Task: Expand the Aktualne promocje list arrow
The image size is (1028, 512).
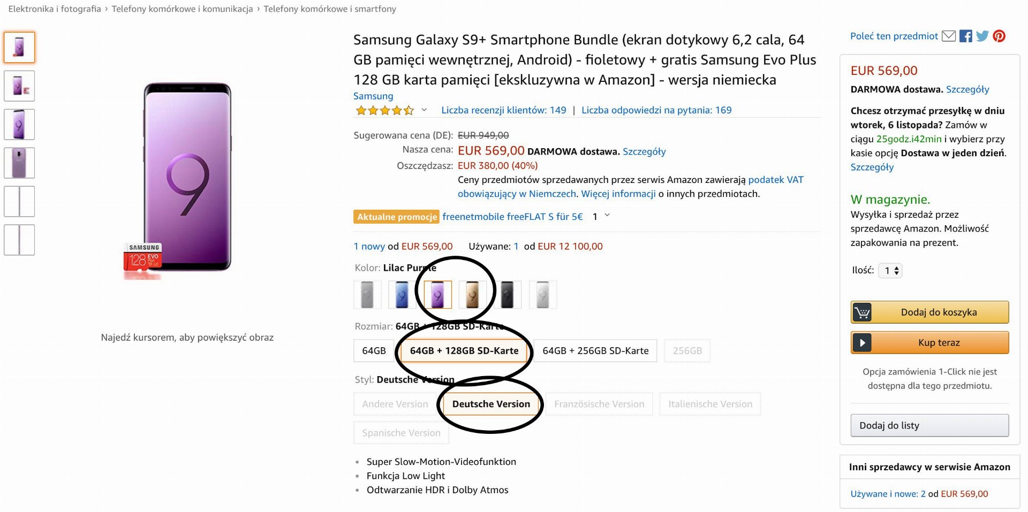Action: [x=607, y=216]
